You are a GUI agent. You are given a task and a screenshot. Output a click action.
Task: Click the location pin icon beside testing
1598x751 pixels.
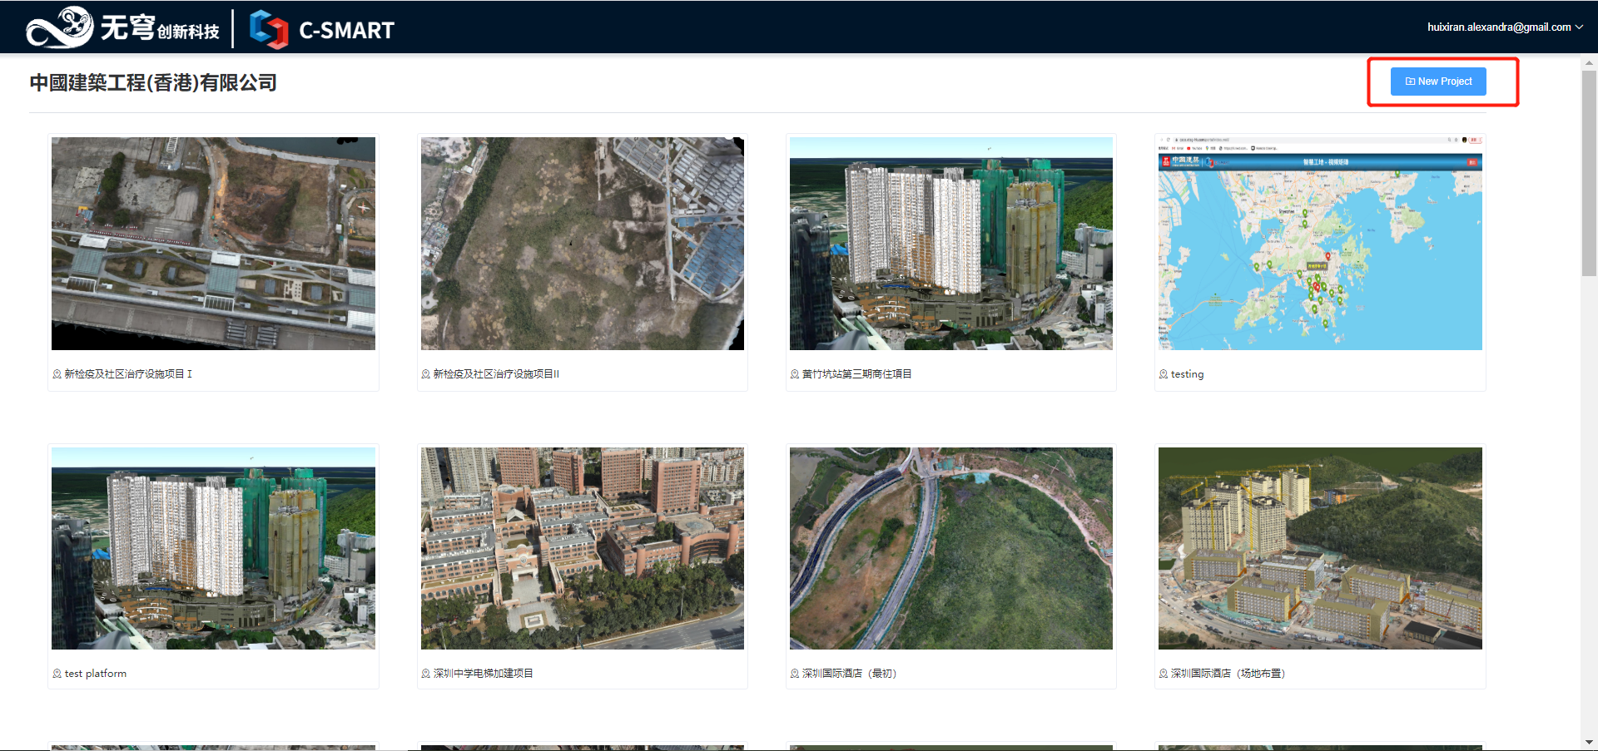1164,374
